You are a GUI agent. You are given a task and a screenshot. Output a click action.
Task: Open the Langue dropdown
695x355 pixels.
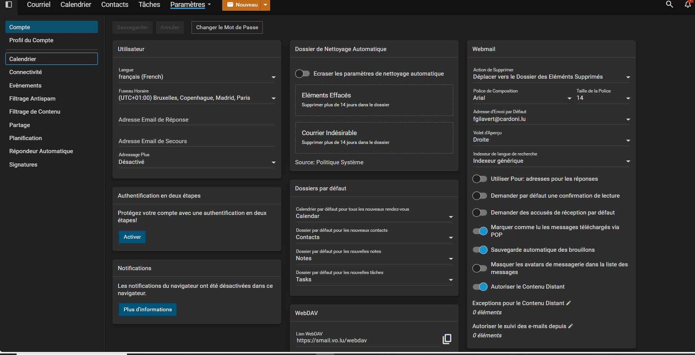point(196,77)
